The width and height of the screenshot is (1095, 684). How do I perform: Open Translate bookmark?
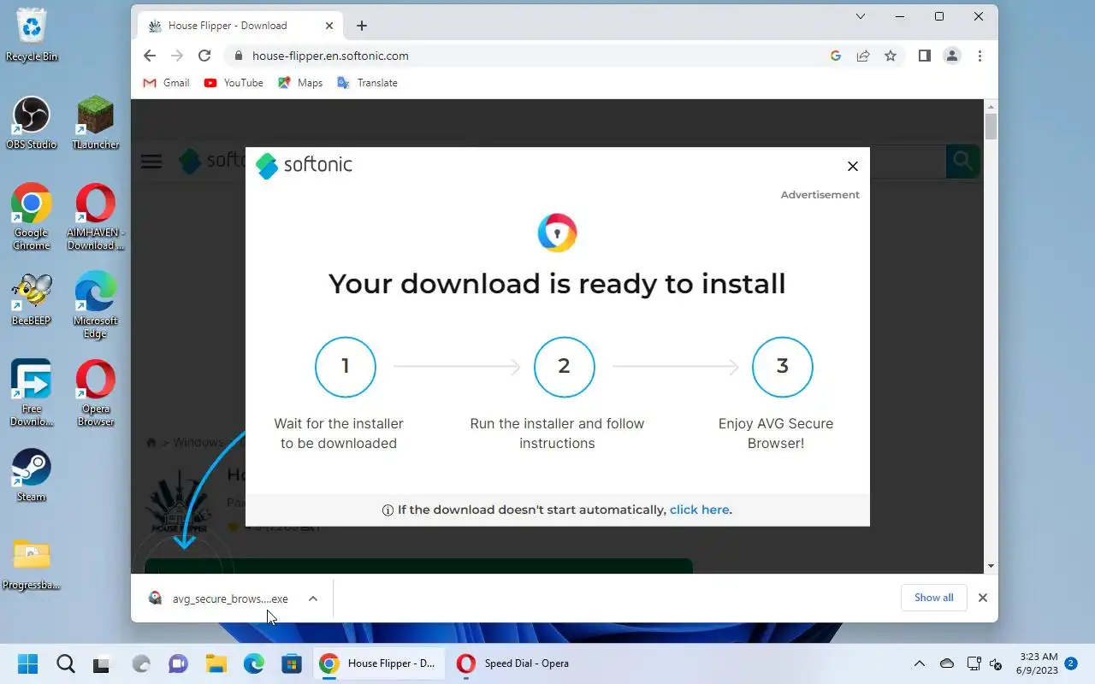click(367, 83)
